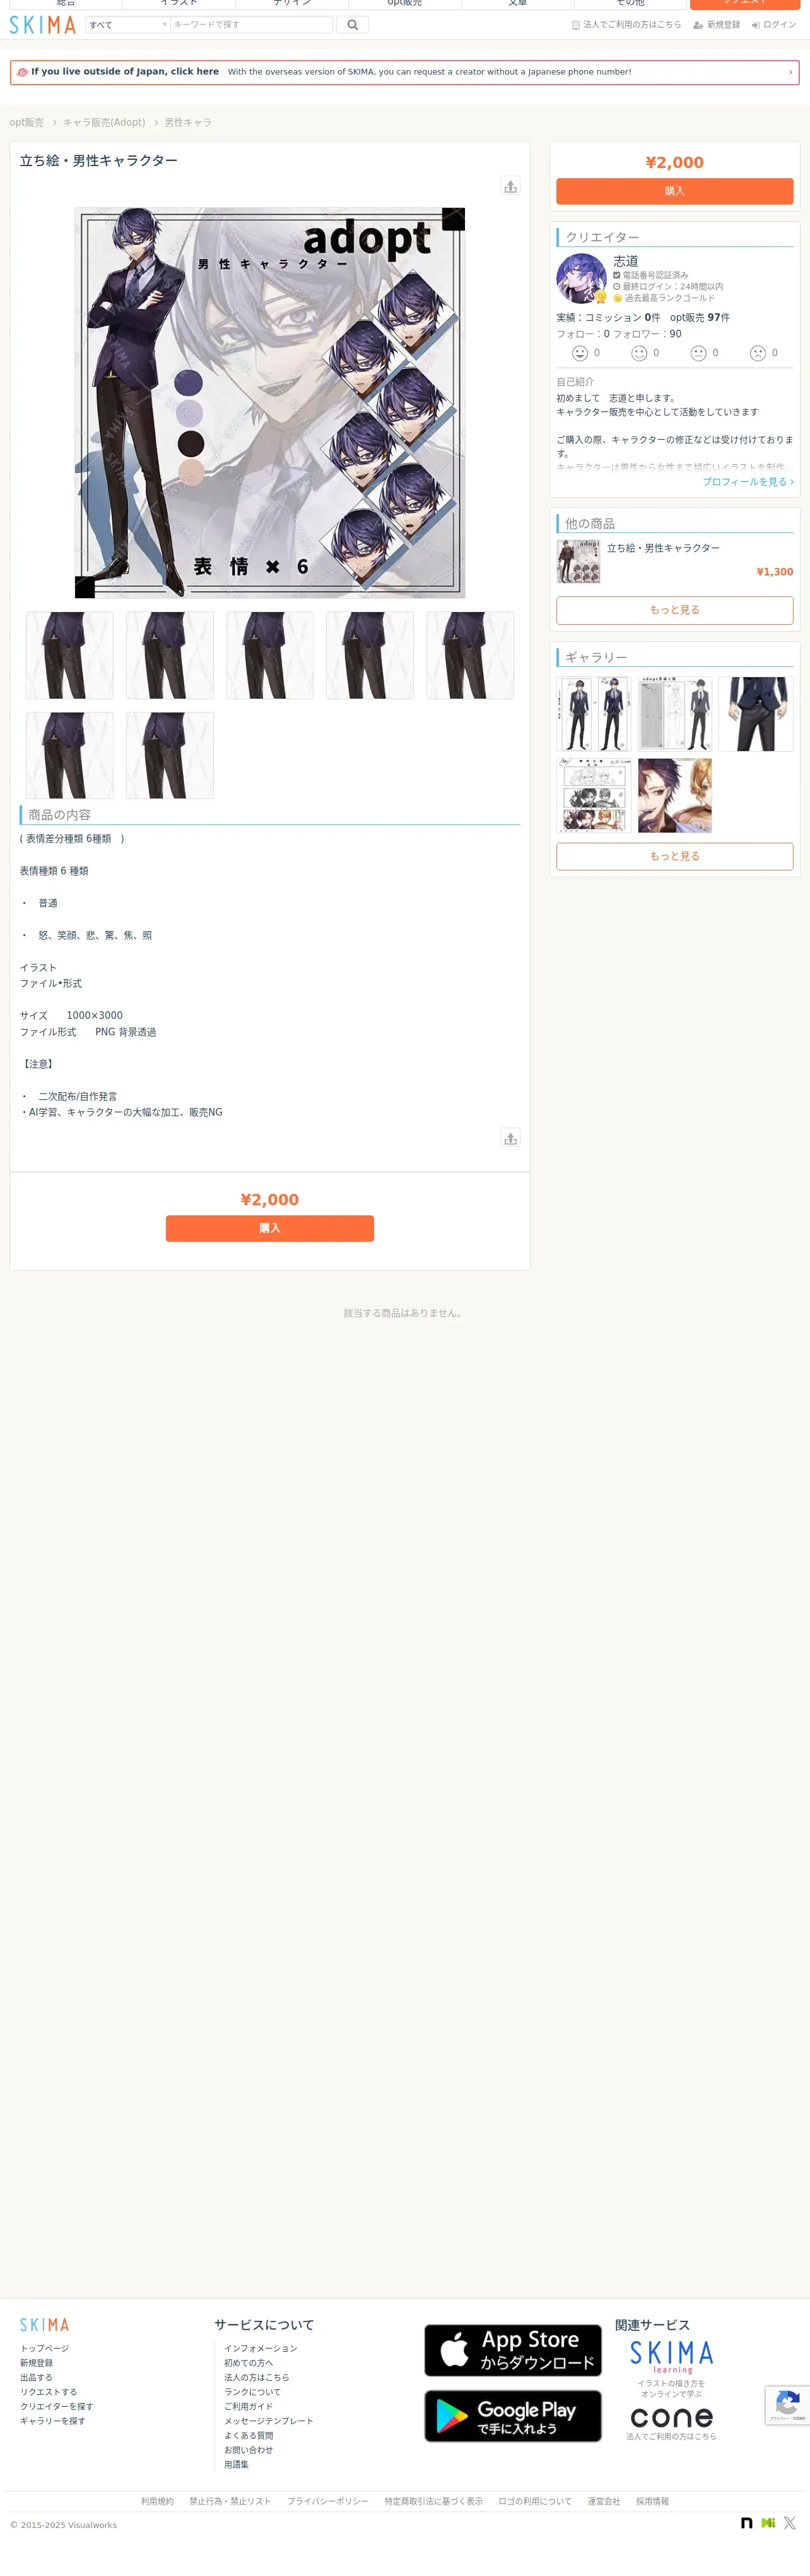The width and height of the screenshot is (810, 2576).
Task: Click the orange 購入 button in sidebar
Action: (x=674, y=191)
